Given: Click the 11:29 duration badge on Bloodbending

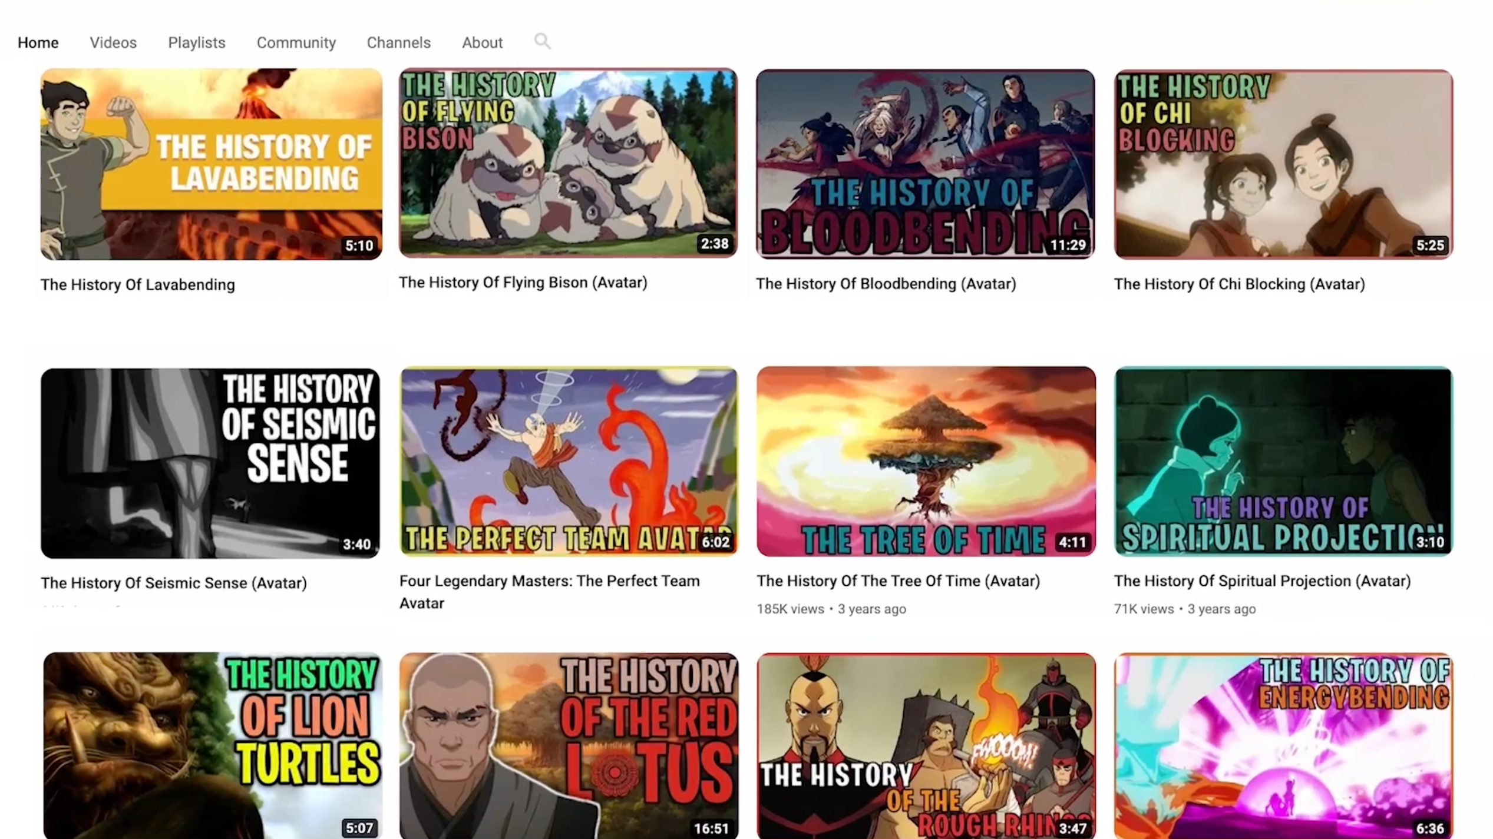Looking at the screenshot, I should coord(1068,245).
